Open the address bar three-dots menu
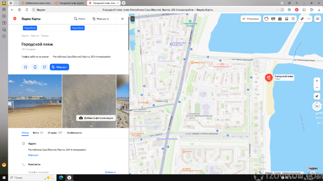The image size is (323, 181). point(277,10)
